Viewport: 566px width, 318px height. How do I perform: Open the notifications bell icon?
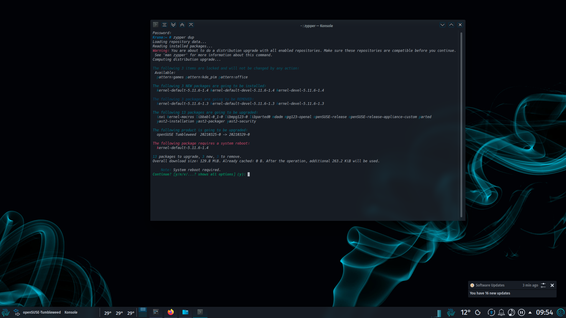tap(501, 312)
